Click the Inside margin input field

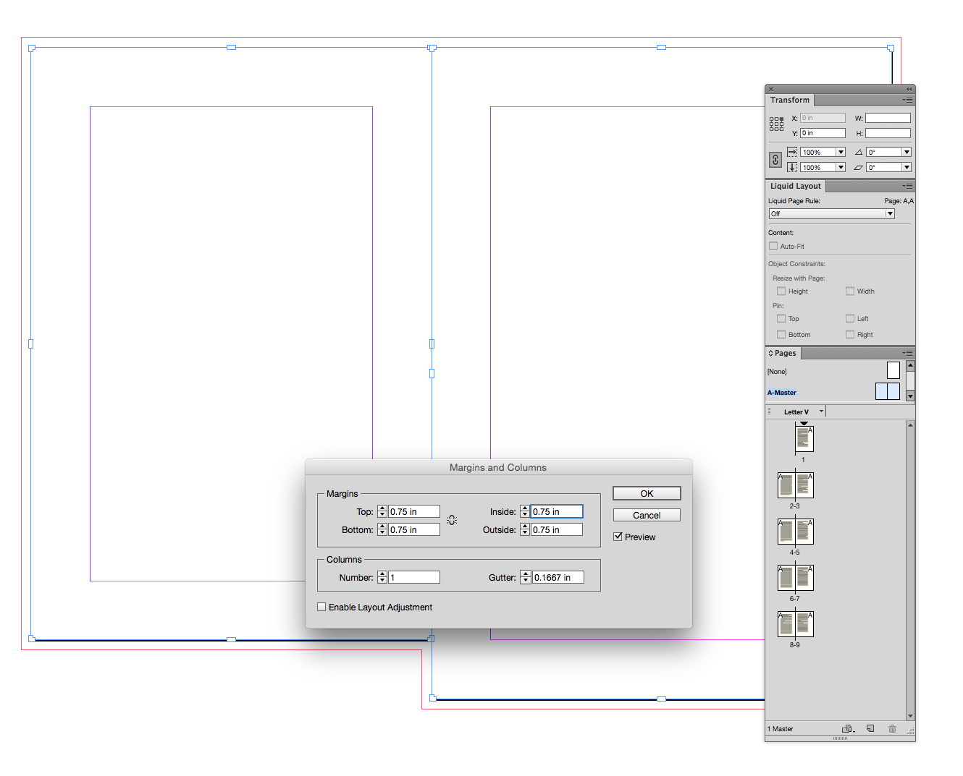(x=557, y=511)
